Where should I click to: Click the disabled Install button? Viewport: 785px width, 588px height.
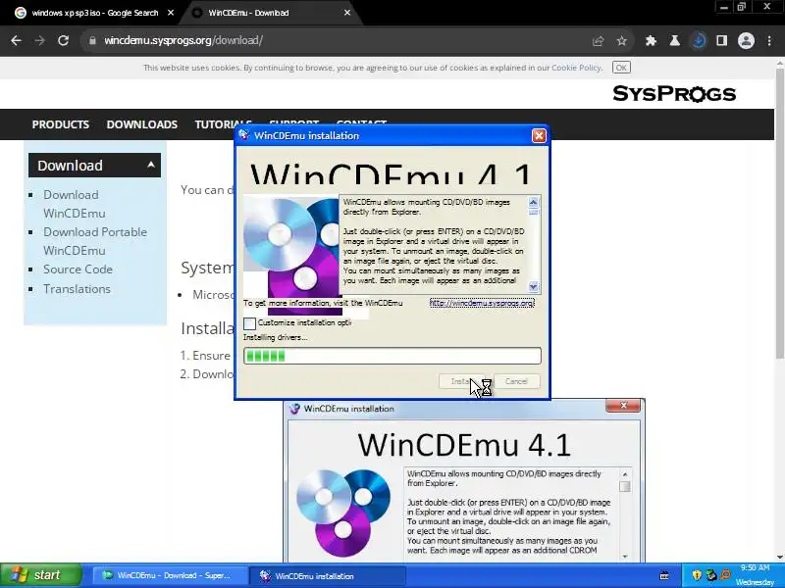point(461,381)
